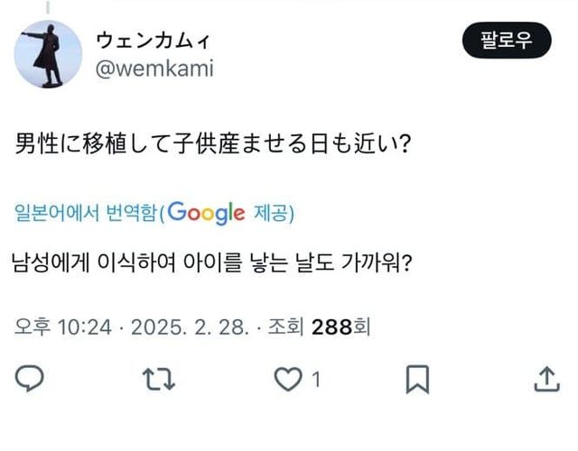This screenshot has width=578, height=451.
Task: Select the original Japanese tweet text
Action: (x=215, y=143)
